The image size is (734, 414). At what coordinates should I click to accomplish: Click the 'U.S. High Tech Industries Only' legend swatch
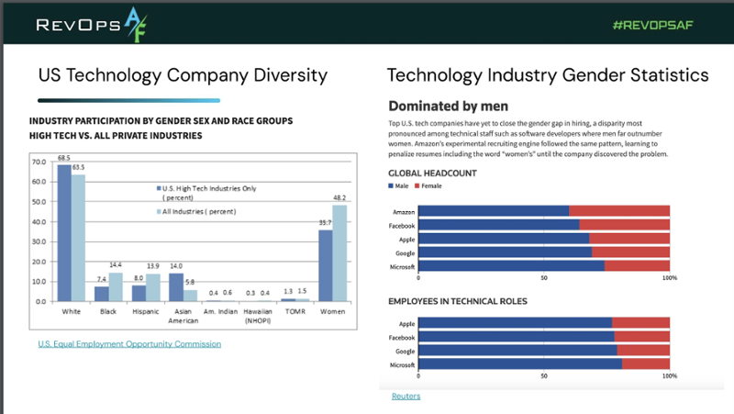point(159,188)
